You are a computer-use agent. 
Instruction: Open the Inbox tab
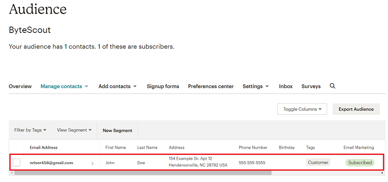286,86
